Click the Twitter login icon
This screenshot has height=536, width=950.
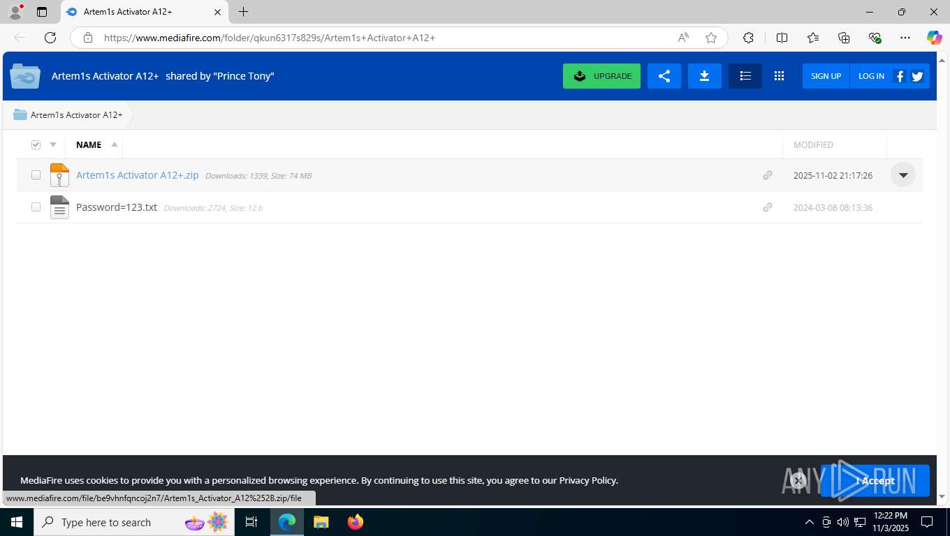pos(918,76)
